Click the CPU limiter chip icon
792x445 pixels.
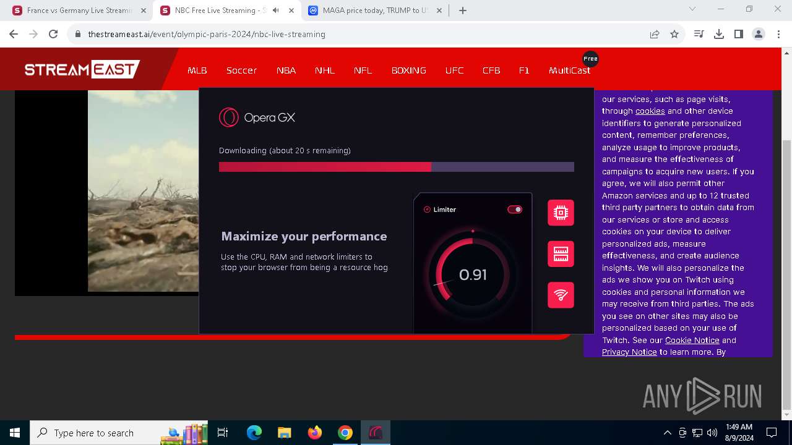[x=561, y=213]
